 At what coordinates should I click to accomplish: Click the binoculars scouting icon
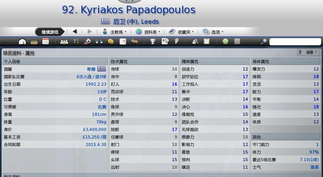(99, 42)
